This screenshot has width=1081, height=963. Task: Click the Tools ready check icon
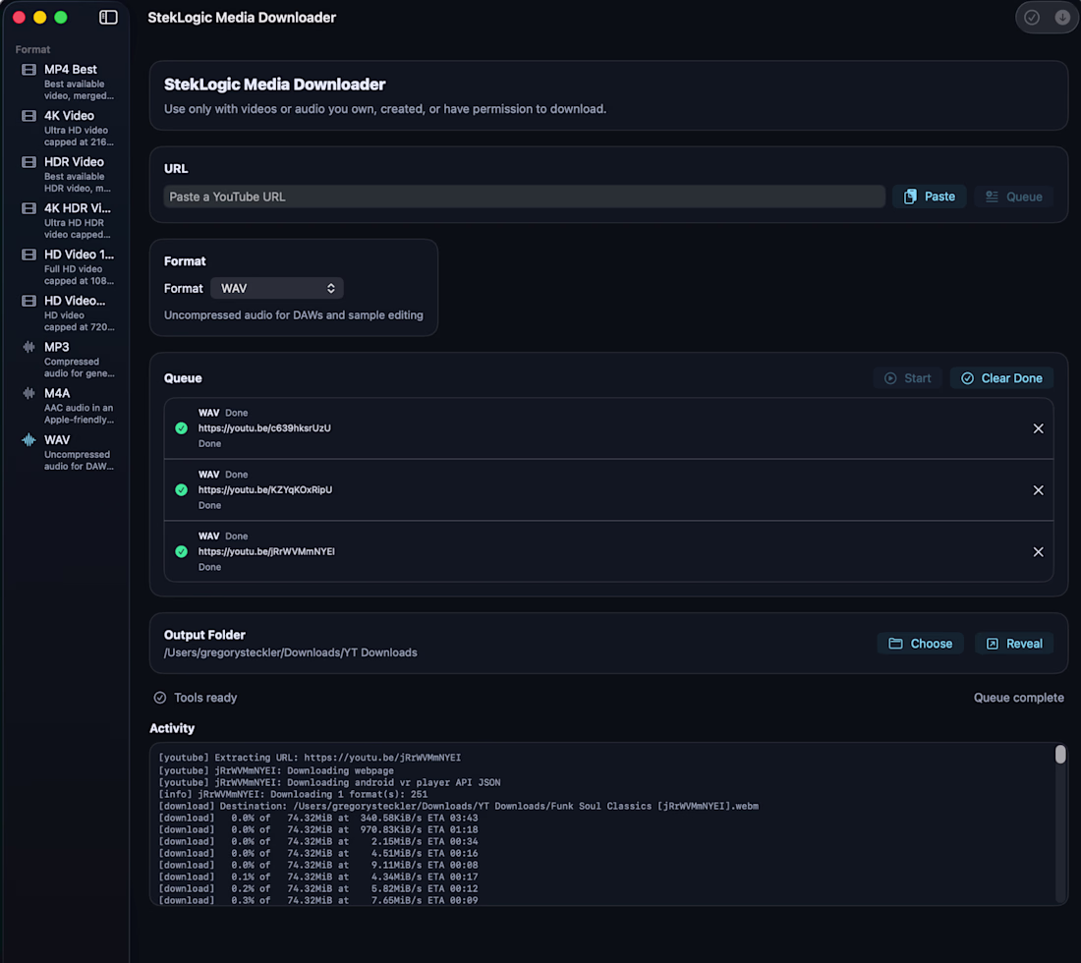tap(160, 698)
